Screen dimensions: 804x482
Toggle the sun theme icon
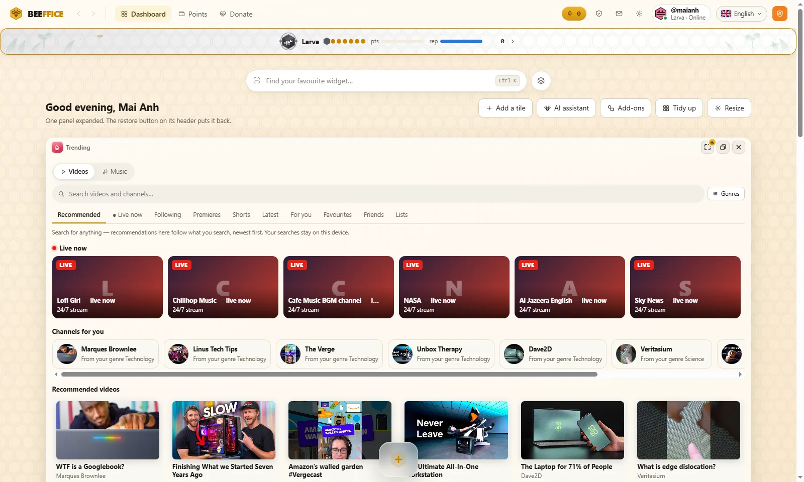click(x=639, y=14)
